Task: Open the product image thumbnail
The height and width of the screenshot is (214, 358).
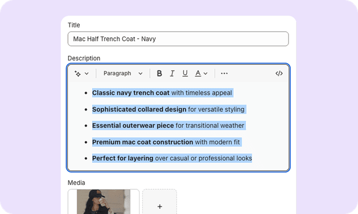Action: 104,202
